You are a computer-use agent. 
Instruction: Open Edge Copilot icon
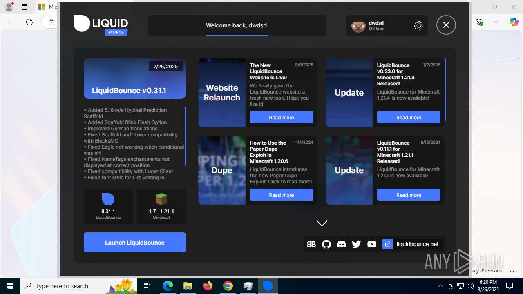(514, 22)
